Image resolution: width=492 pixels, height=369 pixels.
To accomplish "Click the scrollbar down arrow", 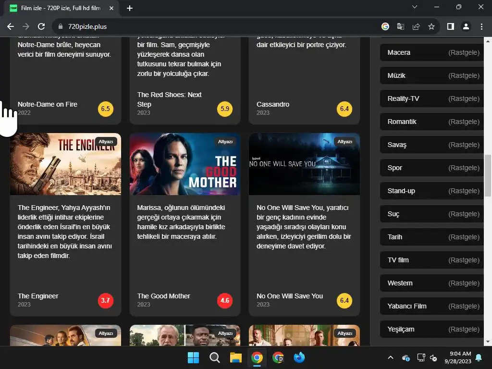I will (488, 342).
